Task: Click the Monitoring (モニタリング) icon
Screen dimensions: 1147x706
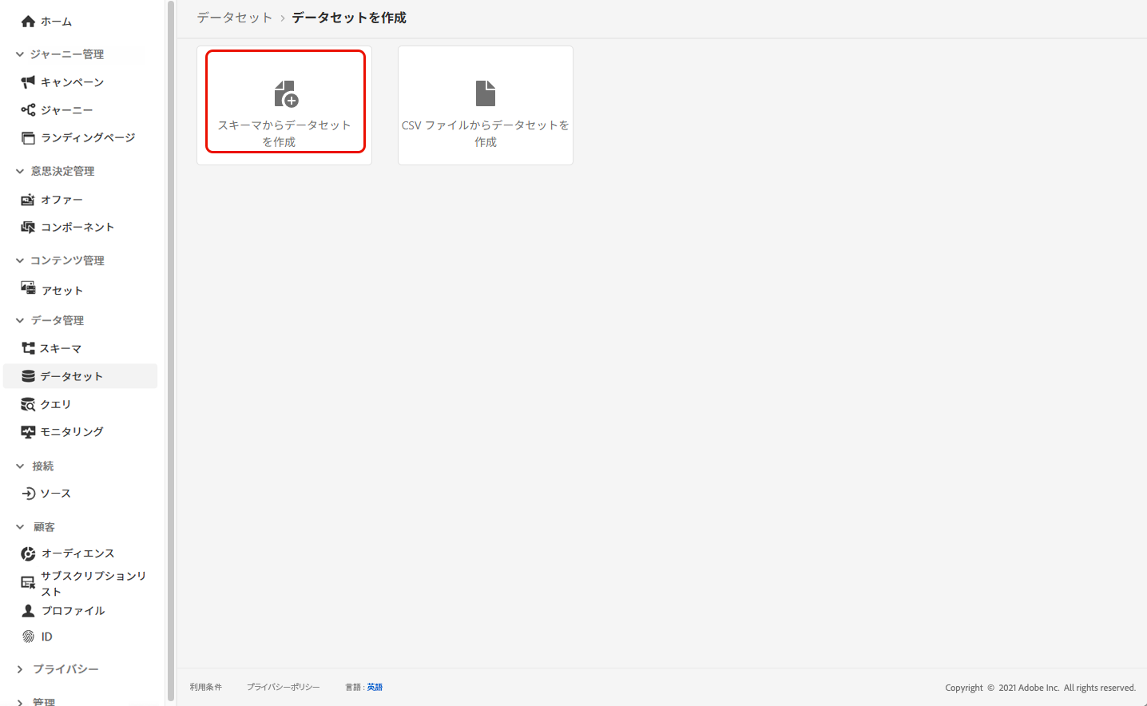Action: (x=28, y=431)
